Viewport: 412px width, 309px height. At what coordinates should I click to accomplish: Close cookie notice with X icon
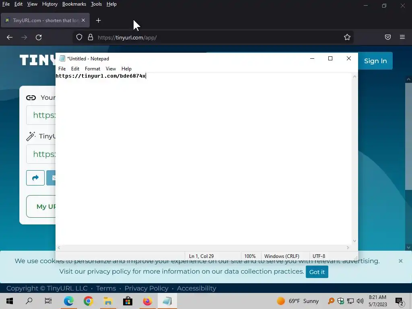coord(400,261)
